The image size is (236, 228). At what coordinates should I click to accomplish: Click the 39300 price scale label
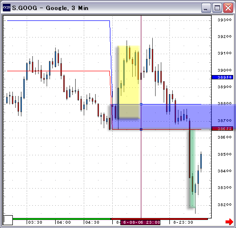click(225, 20)
